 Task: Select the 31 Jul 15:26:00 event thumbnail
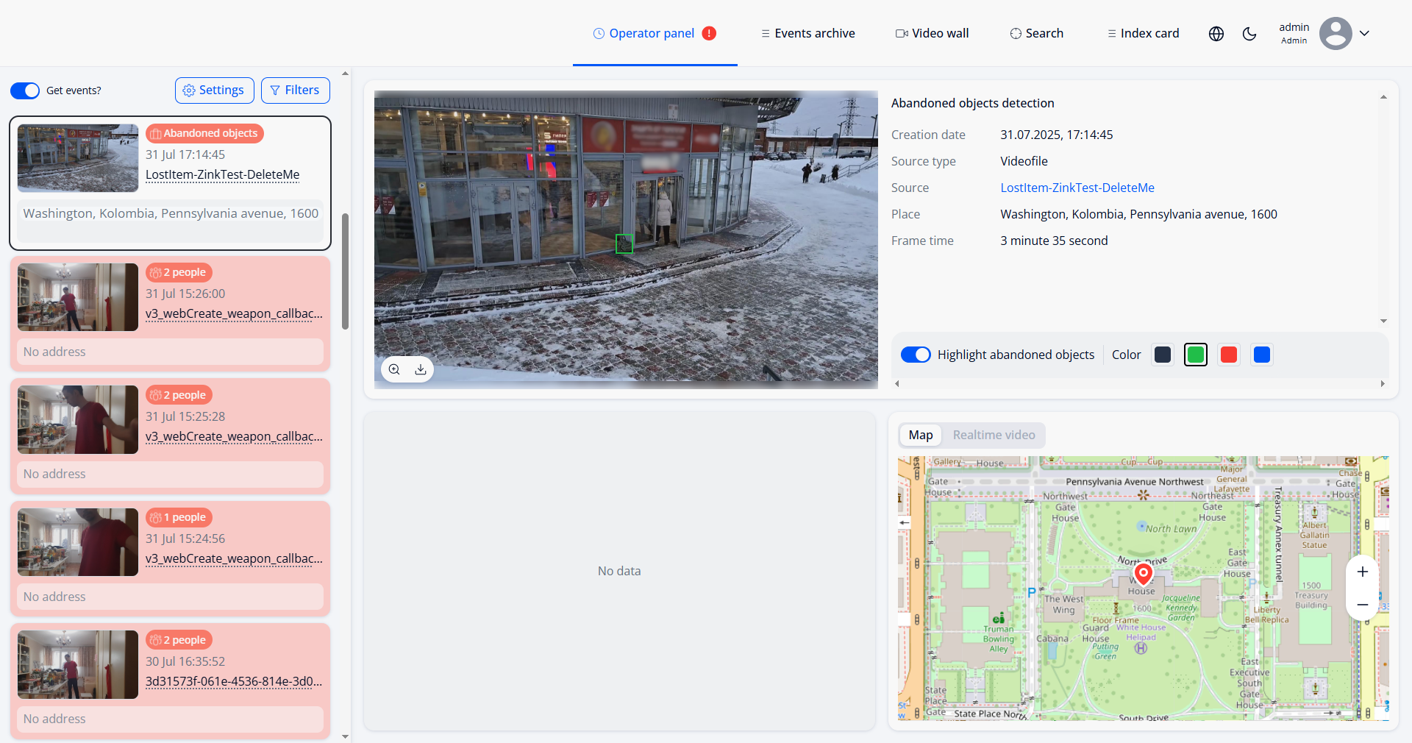[x=78, y=297]
